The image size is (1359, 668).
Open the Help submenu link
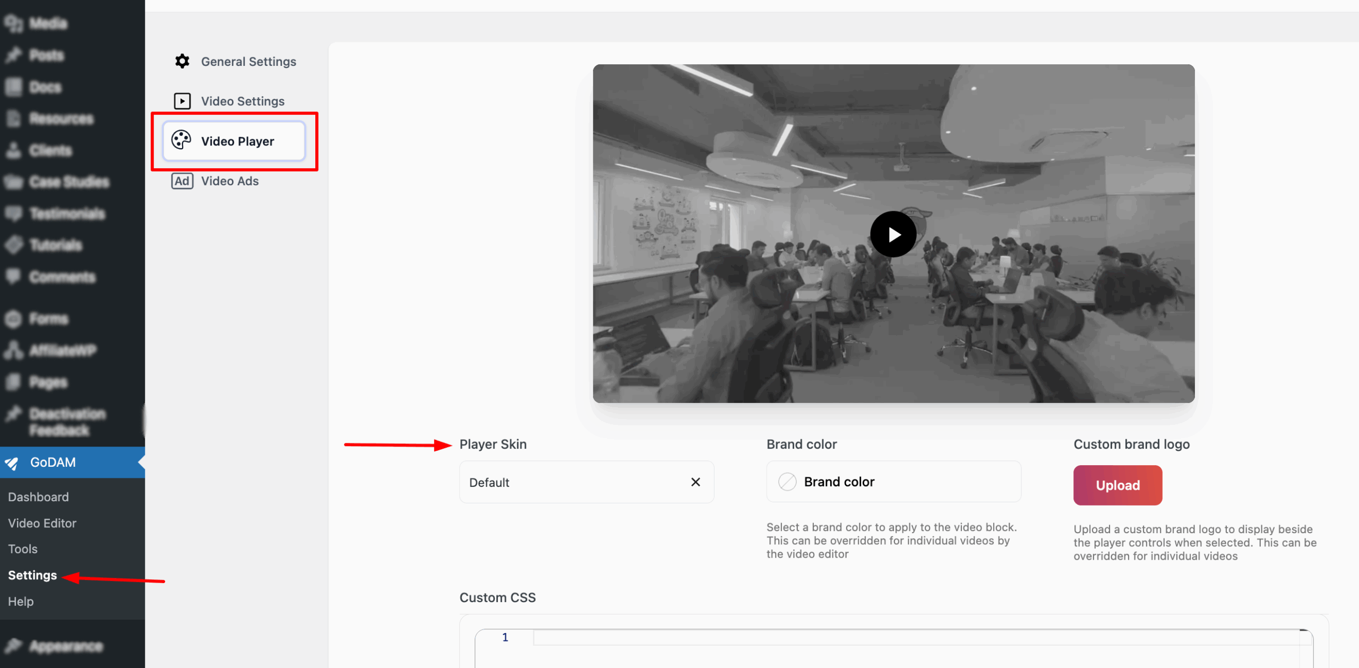21,602
